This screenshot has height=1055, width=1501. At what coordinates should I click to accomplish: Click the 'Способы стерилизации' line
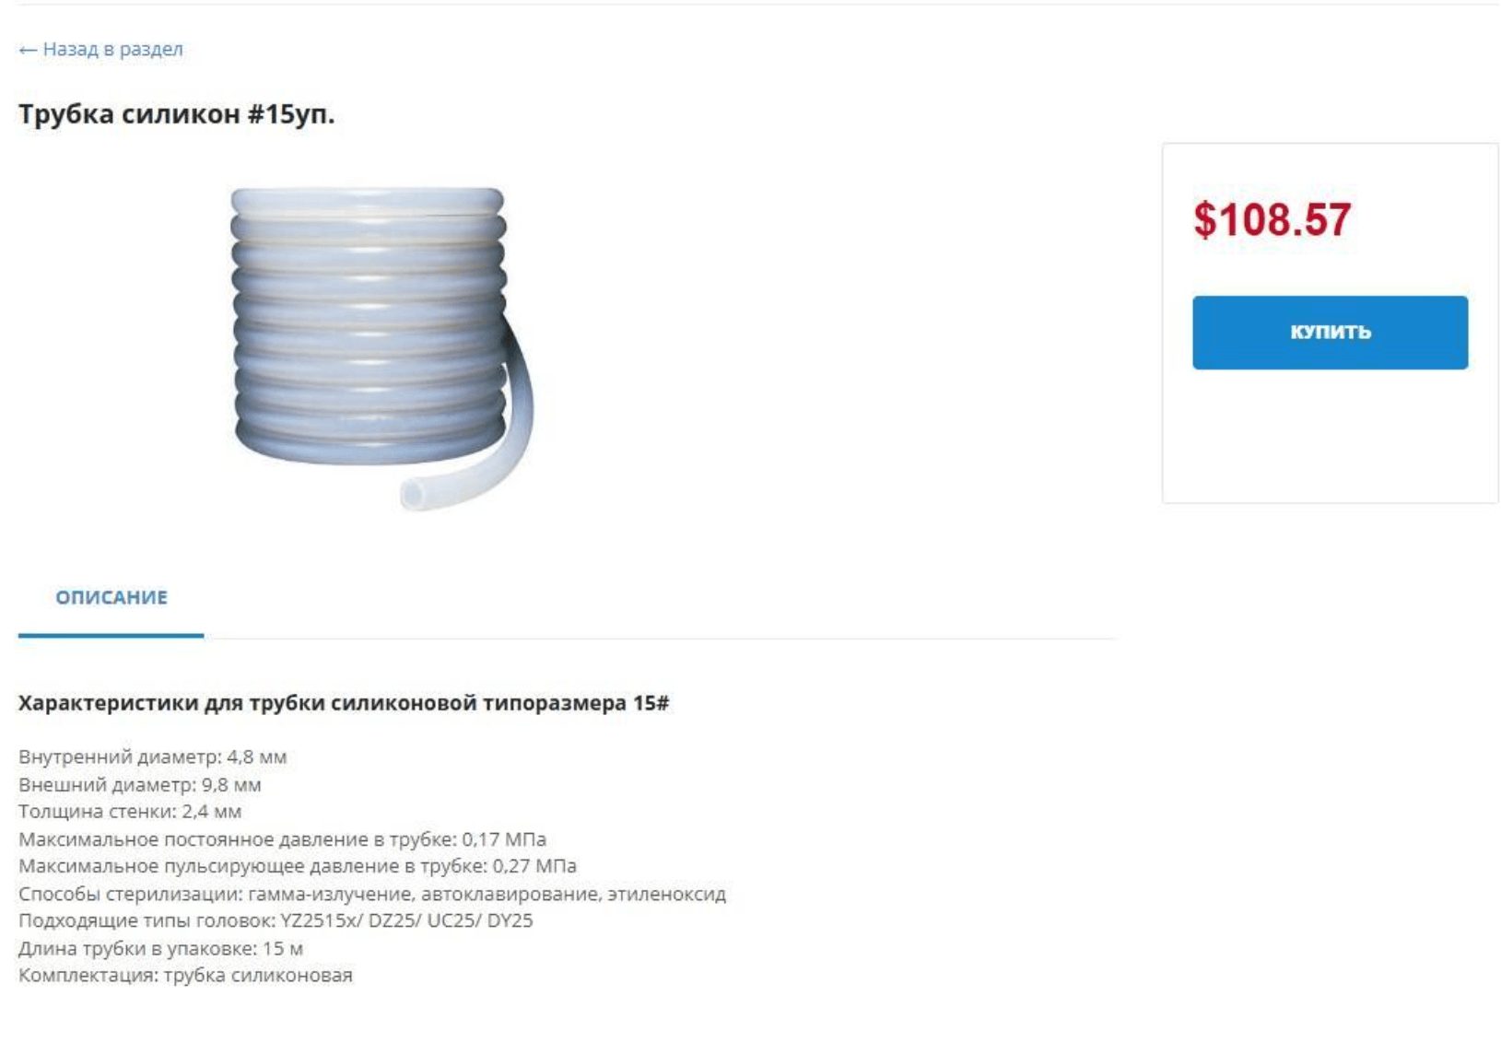(x=372, y=894)
